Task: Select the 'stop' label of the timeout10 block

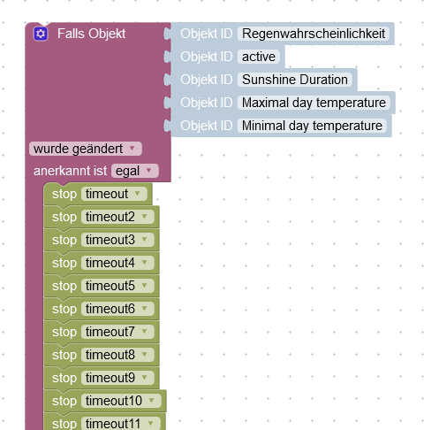Action: pyautogui.click(x=64, y=401)
